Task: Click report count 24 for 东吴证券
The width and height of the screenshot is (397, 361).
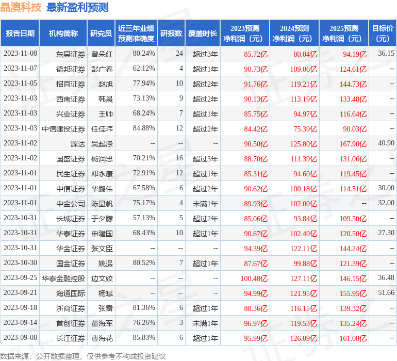Action: [179, 53]
